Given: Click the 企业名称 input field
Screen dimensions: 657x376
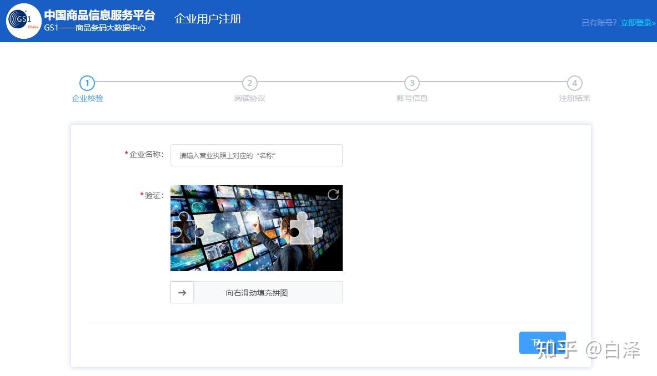Looking at the screenshot, I should tap(256, 155).
